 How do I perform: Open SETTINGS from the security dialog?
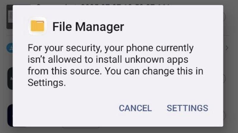tap(187, 108)
